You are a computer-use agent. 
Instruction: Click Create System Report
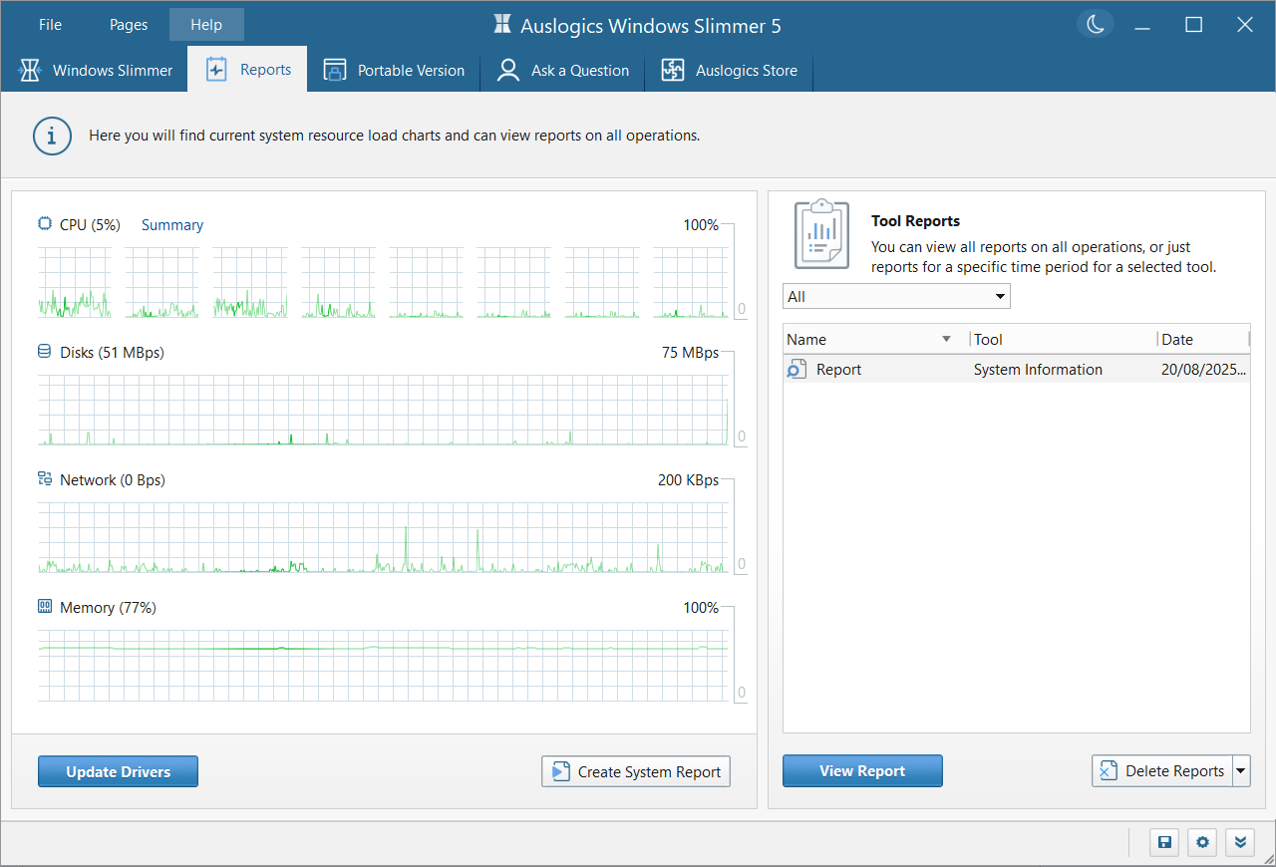(x=635, y=770)
